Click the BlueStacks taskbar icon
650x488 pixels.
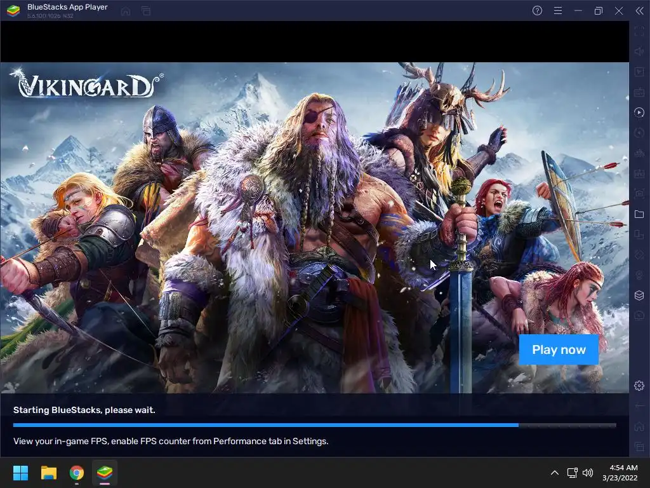(105, 473)
